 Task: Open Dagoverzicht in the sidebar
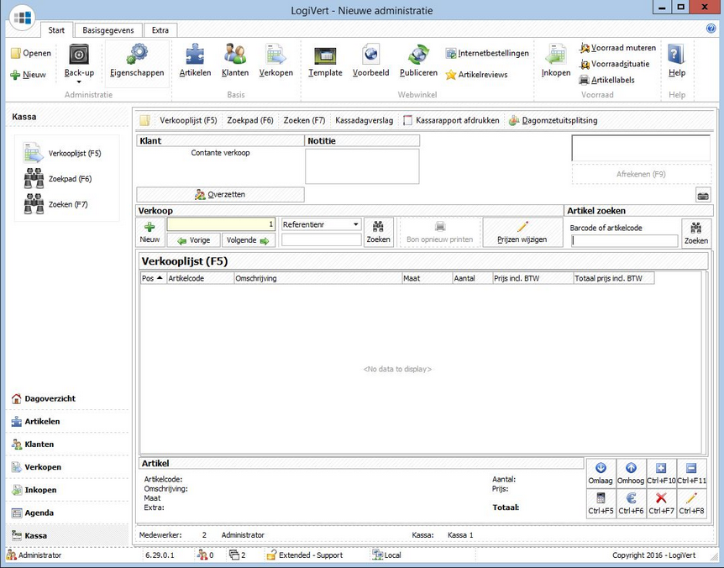[55, 398]
